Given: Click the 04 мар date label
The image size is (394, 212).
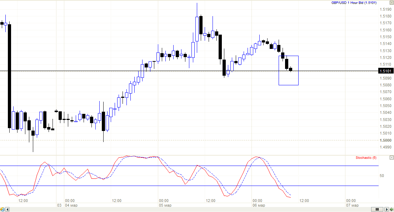Looking at the screenshot, I should (x=71, y=206).
